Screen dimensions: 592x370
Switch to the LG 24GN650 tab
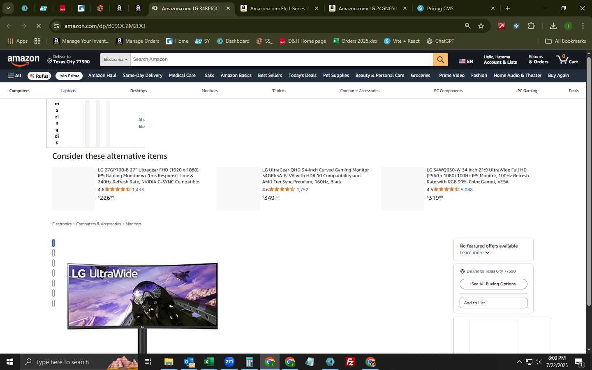click(x=368, y=8)
